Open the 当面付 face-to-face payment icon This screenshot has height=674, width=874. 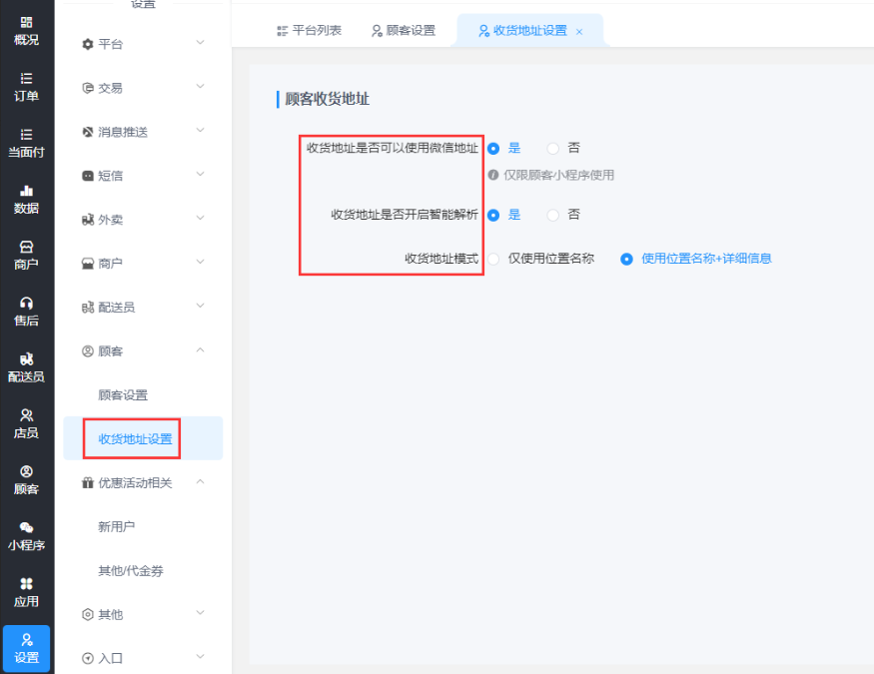26,143
